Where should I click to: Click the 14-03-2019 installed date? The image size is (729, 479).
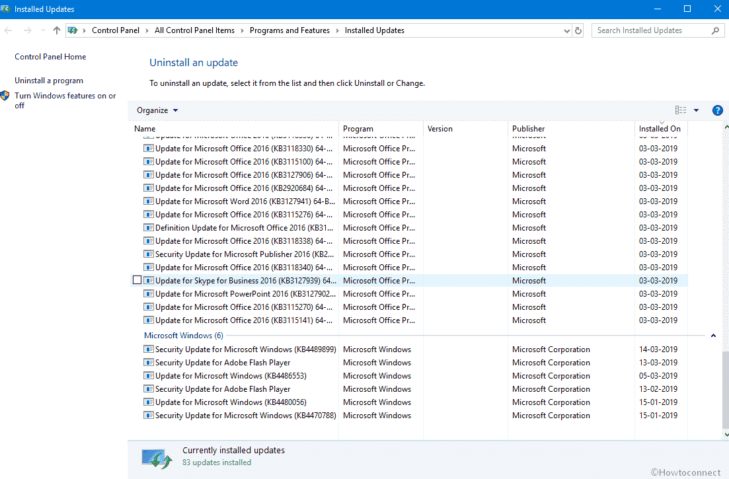658,350
